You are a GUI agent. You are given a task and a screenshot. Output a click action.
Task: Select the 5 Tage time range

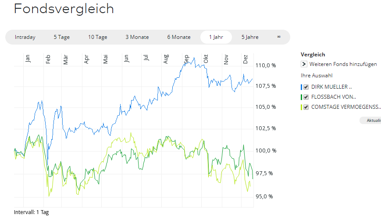[62, 37]
